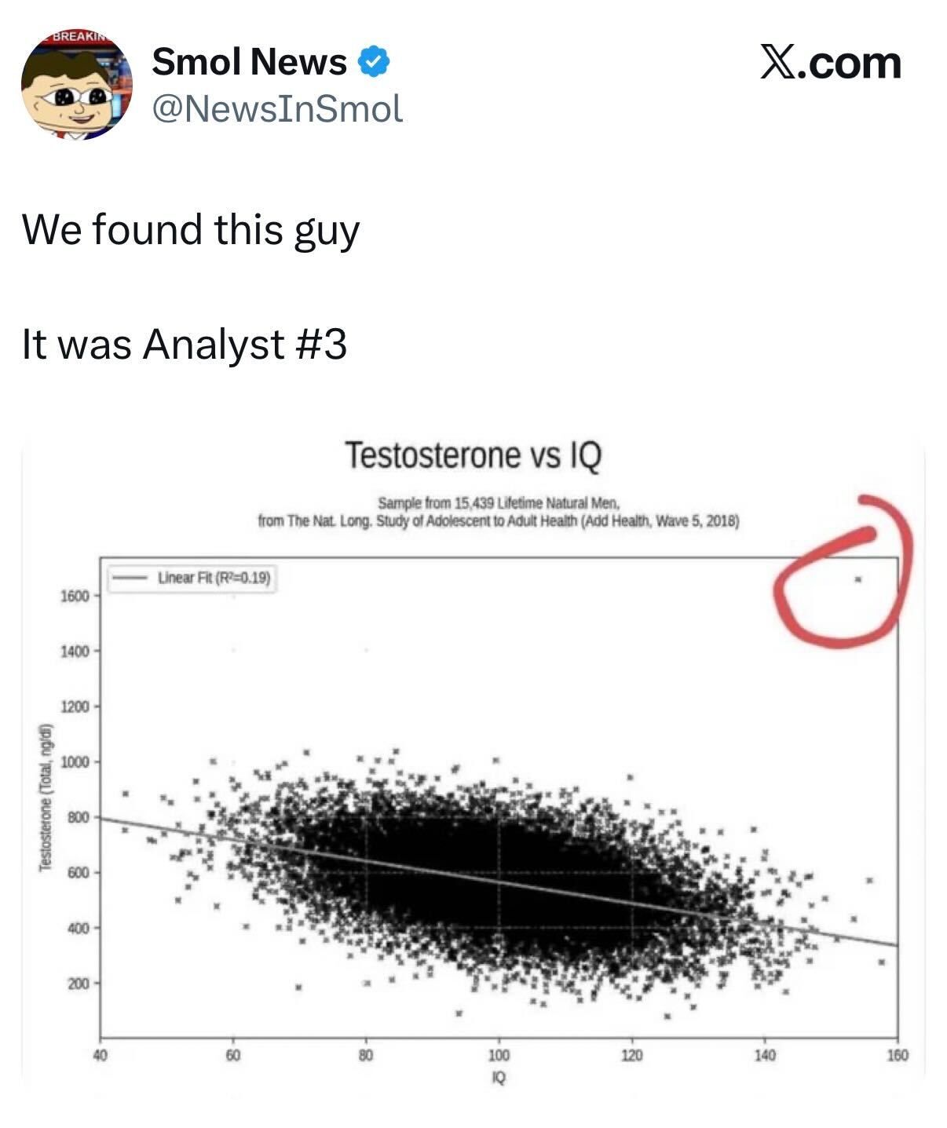Click the blue verified checkmark badge
Viewport: 947px width, 1128px height.
374,62
